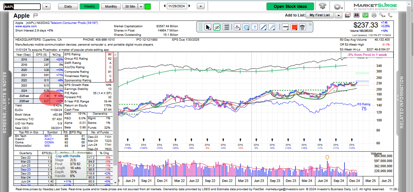This screenshot has width=414, height=192.
Task: Flag the Apple stock
Action: (35, 16)
